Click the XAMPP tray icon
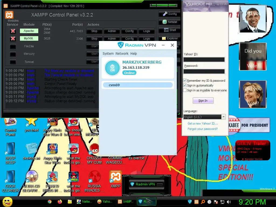This screenshot has width=276, height=207. tap(196, 202)
